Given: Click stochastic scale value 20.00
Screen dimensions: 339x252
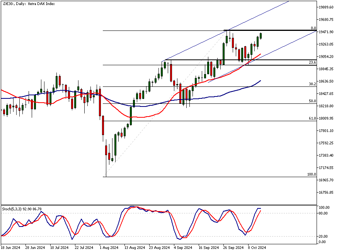Looking at the screenshot, I should pos(324,236).
